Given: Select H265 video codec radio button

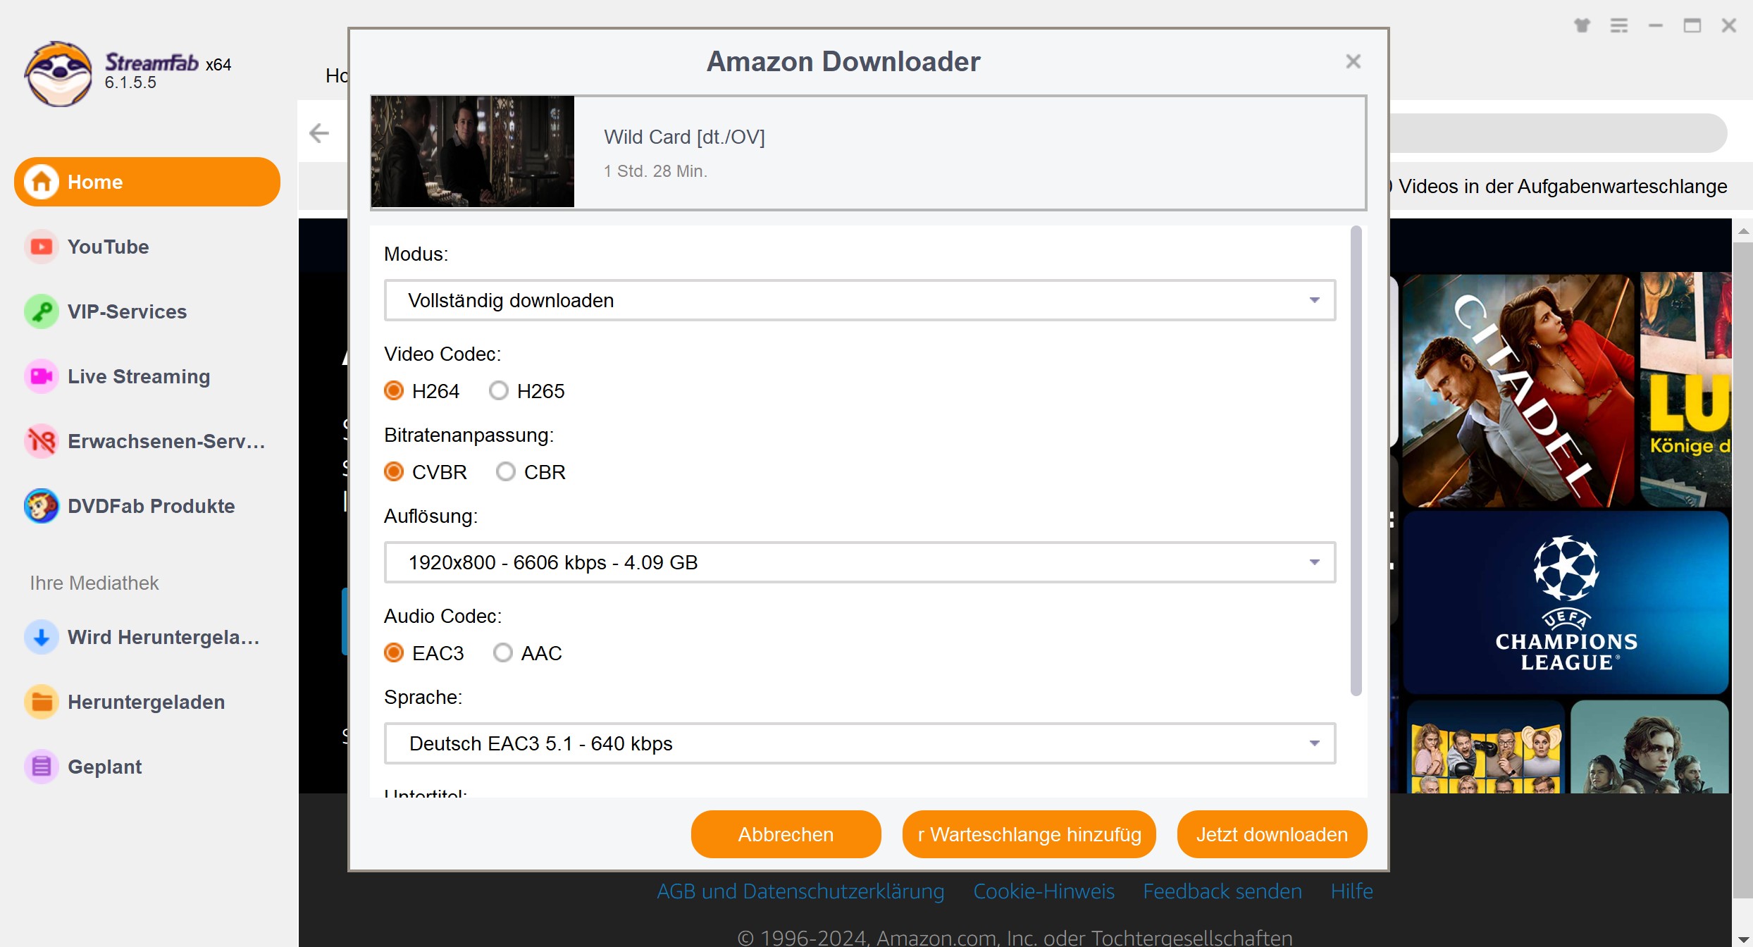Looking at the screenshot, I should [499, 390].
